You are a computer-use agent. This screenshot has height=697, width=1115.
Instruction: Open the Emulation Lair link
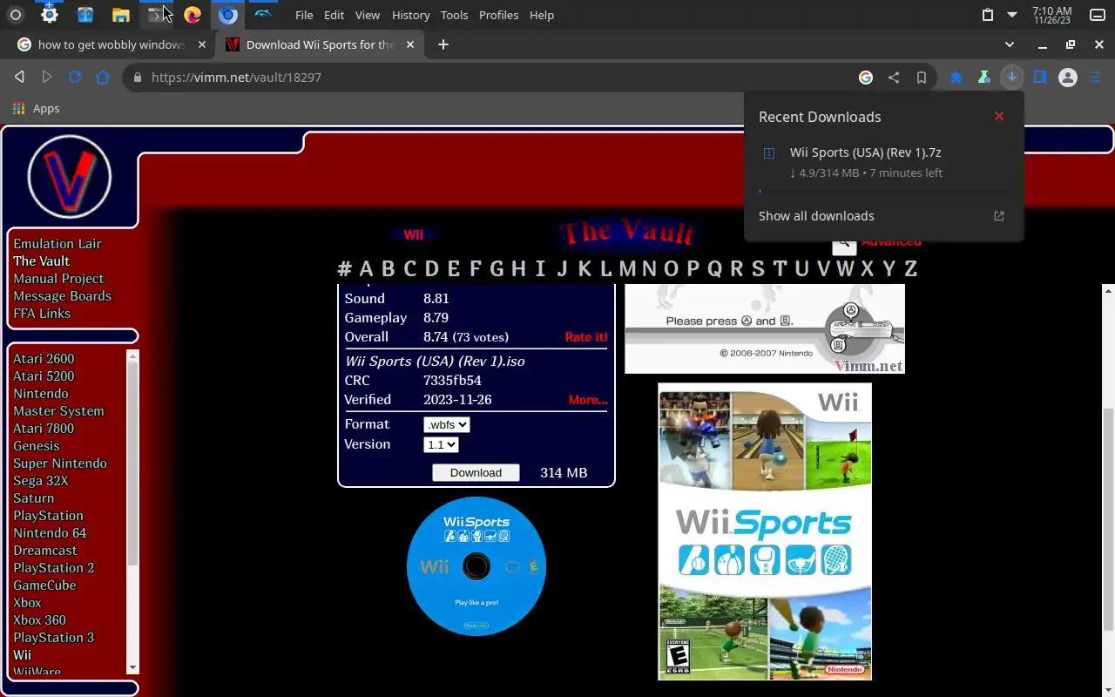(x=57, y=244)
